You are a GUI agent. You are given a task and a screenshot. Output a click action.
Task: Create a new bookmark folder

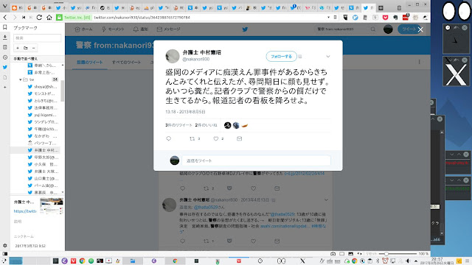pyautogui.click(x=26, y=48)
